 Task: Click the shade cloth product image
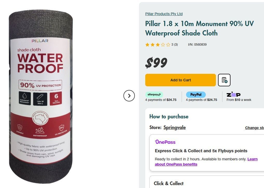pos(41,96)
